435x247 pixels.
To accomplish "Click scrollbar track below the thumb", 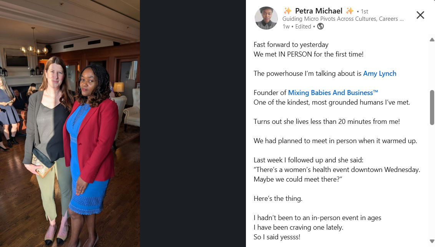I will click(x=432, y=181).
